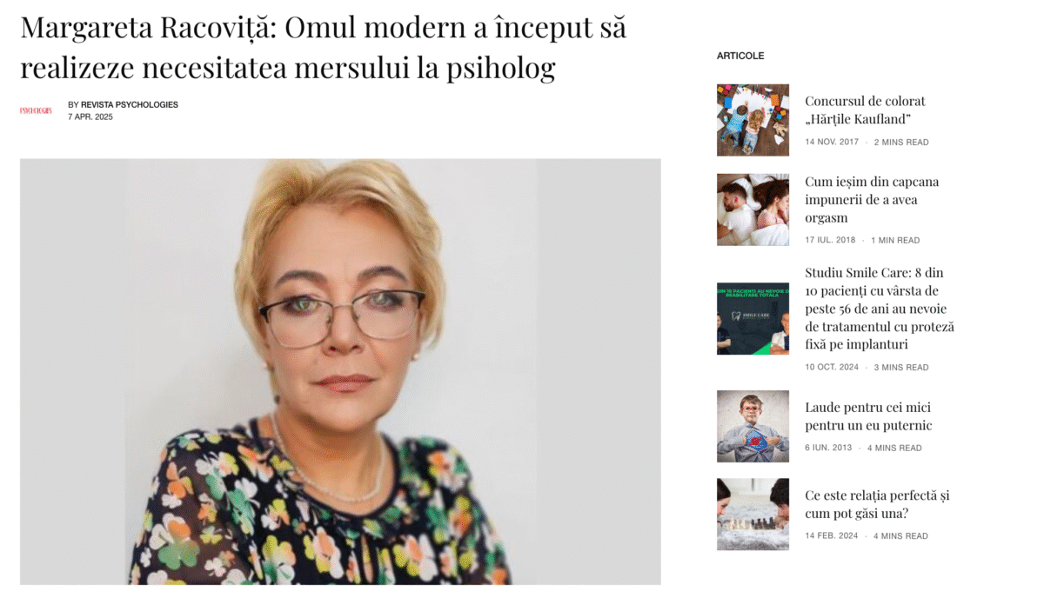Click the chess game thumbnail image
1044x605 pixels.
coord(753,515)
